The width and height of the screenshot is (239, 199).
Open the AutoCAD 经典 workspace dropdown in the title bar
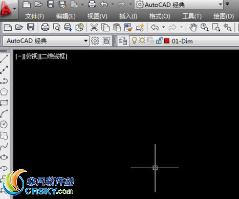179,5
